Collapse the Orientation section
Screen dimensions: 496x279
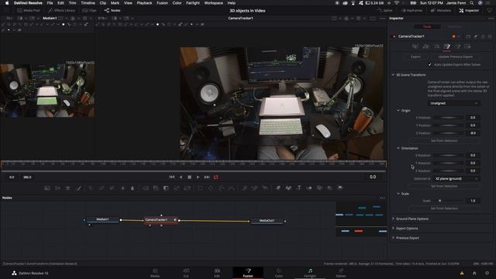[398, 148]
